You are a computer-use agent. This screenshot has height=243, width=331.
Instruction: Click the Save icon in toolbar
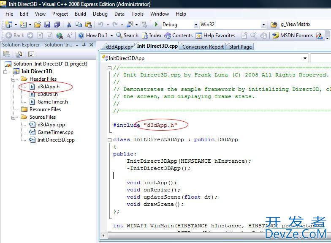47,25
